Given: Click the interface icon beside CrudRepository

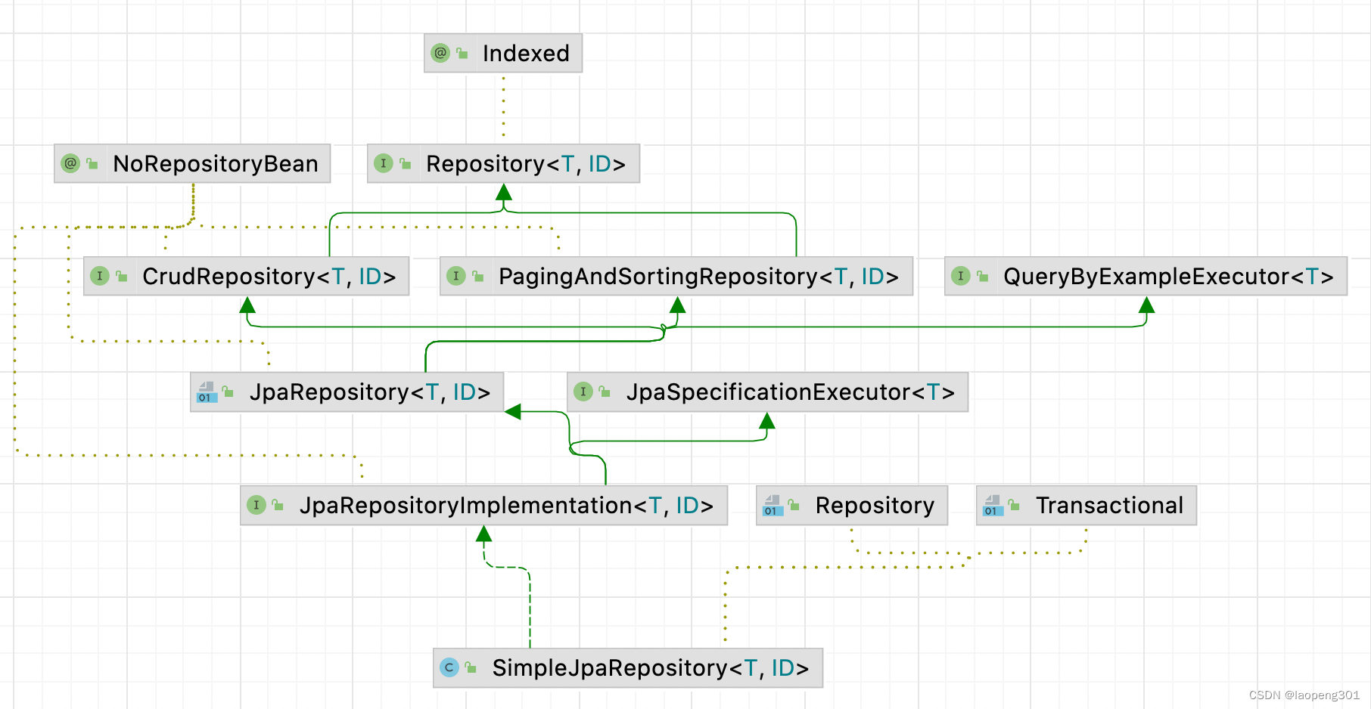Looking at the screenshot, I should [100, 276].
